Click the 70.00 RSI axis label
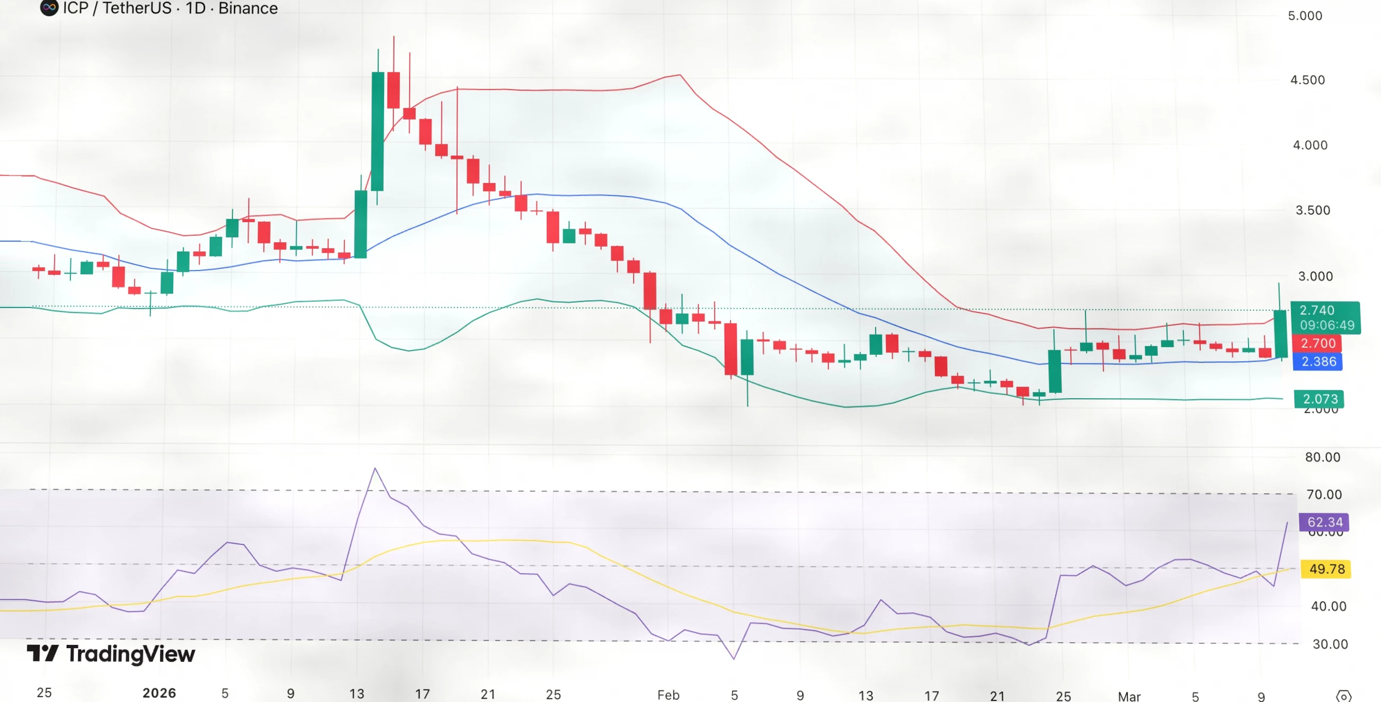1381x702 pixels. pos(1324,494)
